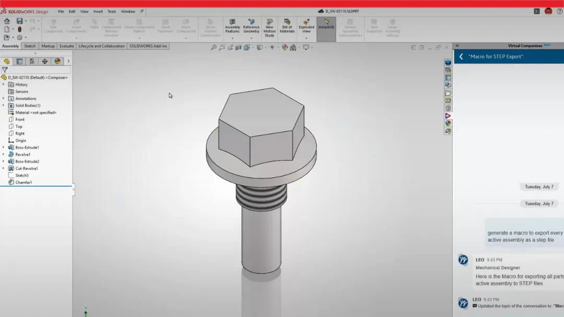Expand the Solid Bodies(1) node
This screenshot has width=564, height=317.
click(x=4, y=105)
